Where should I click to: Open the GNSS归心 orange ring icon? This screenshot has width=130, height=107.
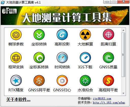coord(62,81)
